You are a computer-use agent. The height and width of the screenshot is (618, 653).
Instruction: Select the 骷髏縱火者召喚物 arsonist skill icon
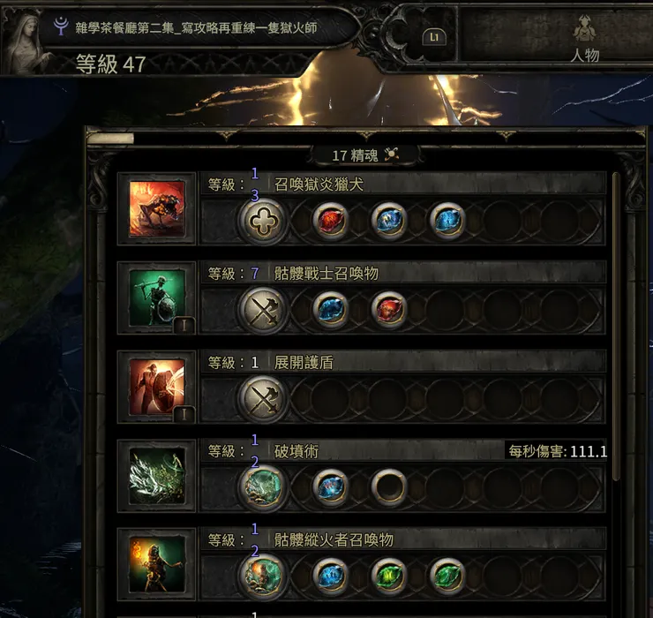(x=157, y=565)
